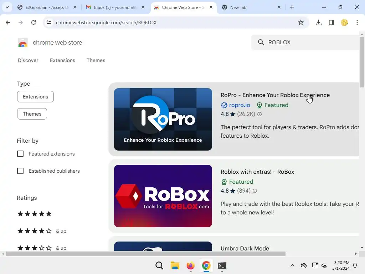
Task: Visit the ropro.io publisher link
Action: (240, 105)
